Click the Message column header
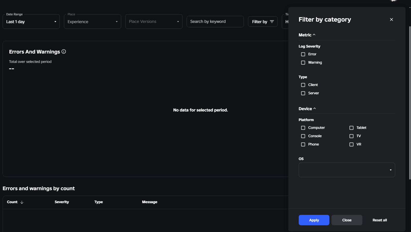 coord(149,202)
